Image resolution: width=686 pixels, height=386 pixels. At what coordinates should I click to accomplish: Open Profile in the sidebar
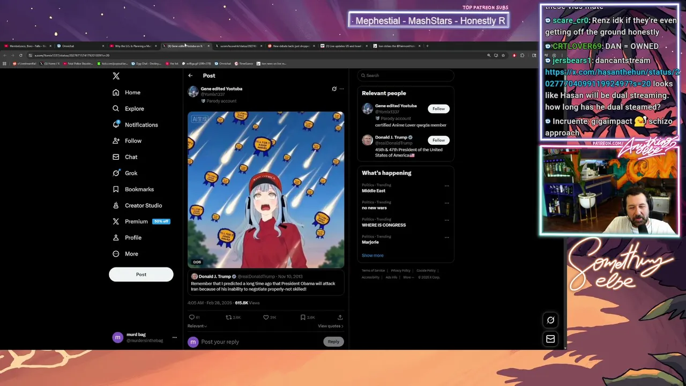[127, 237]
